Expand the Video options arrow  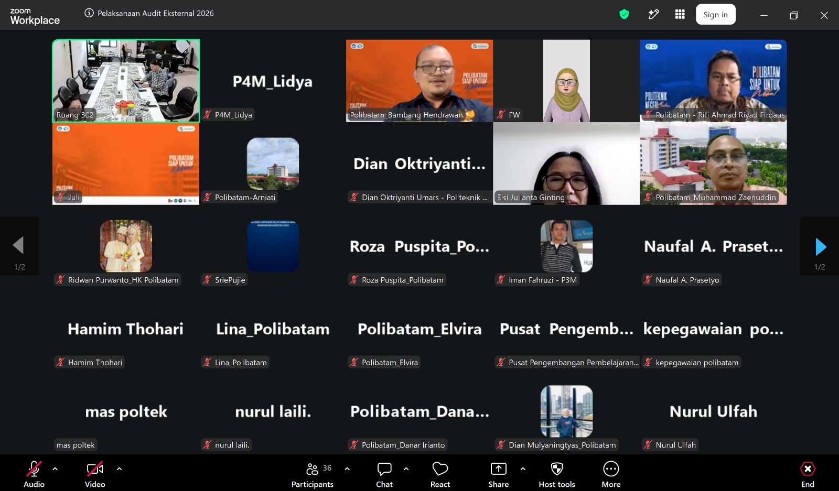point(119,469)
